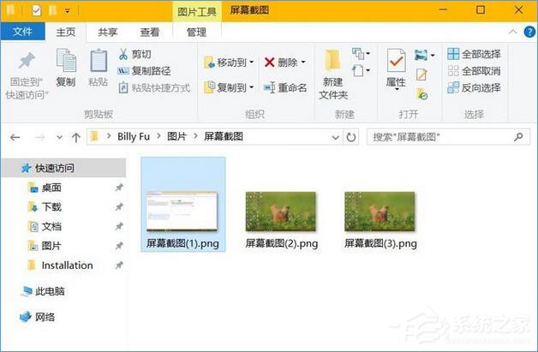
Task: Expand the 删除 delete options arrow
Action: coord(303,63)
